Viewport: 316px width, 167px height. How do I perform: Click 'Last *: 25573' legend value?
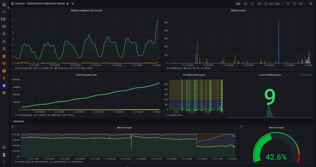coord(68,115)
